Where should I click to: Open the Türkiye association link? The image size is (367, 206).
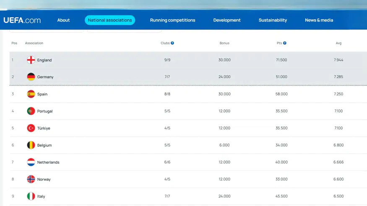pyautogui.click(x=44, y=128)
